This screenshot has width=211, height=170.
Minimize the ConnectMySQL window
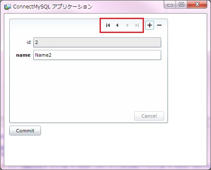tap(170, 5)
